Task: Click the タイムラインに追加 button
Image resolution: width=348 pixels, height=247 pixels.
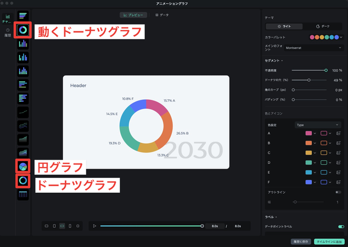Action: (329, 242)
